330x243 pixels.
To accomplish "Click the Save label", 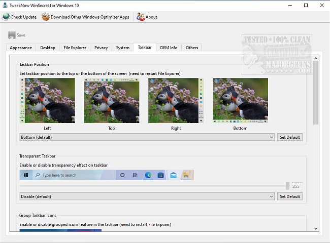I will [21, 35].
